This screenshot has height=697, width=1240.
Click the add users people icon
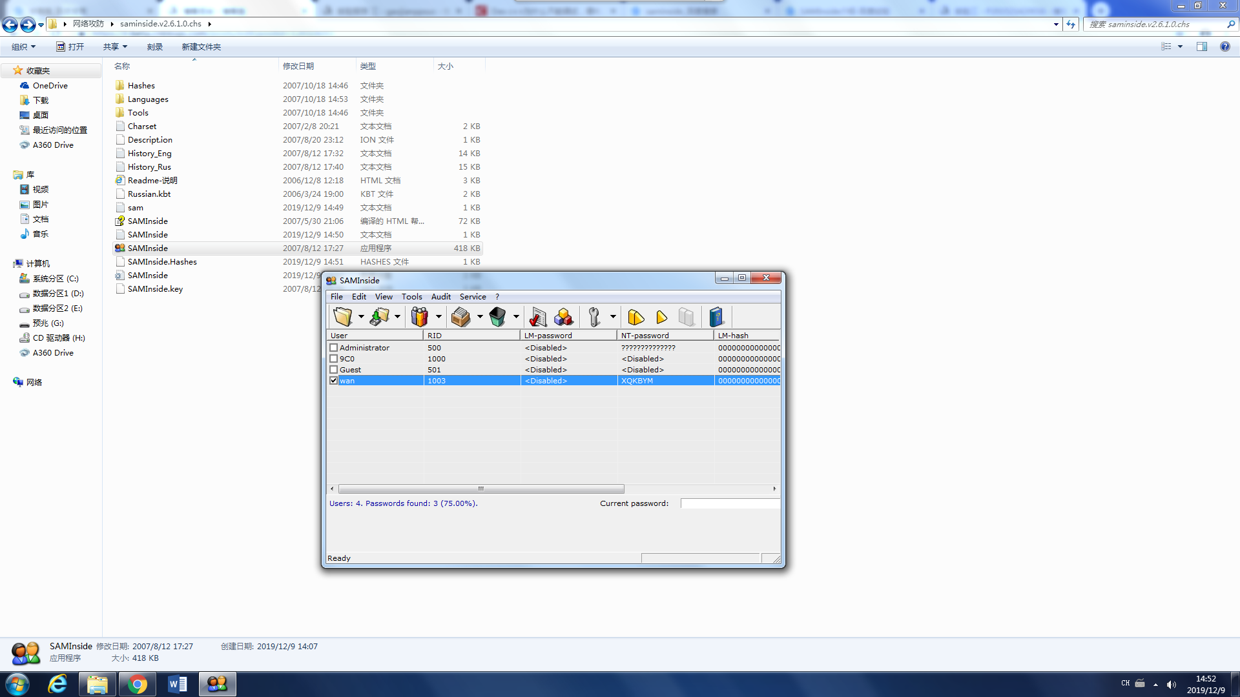420,317
